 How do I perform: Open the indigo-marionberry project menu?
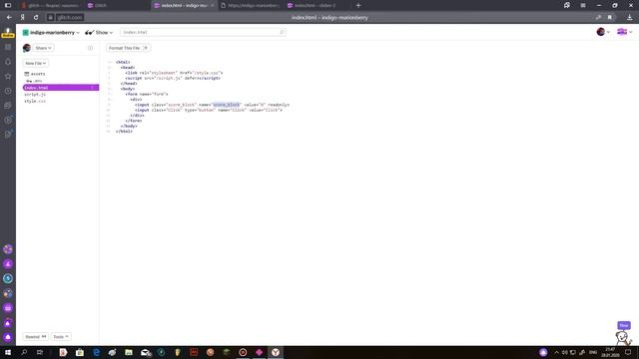click(51, 32)
